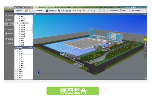Uncheck the 土建 component type checkbox
Viewport: 152px width, 99px height.
(x=18, y=50)
